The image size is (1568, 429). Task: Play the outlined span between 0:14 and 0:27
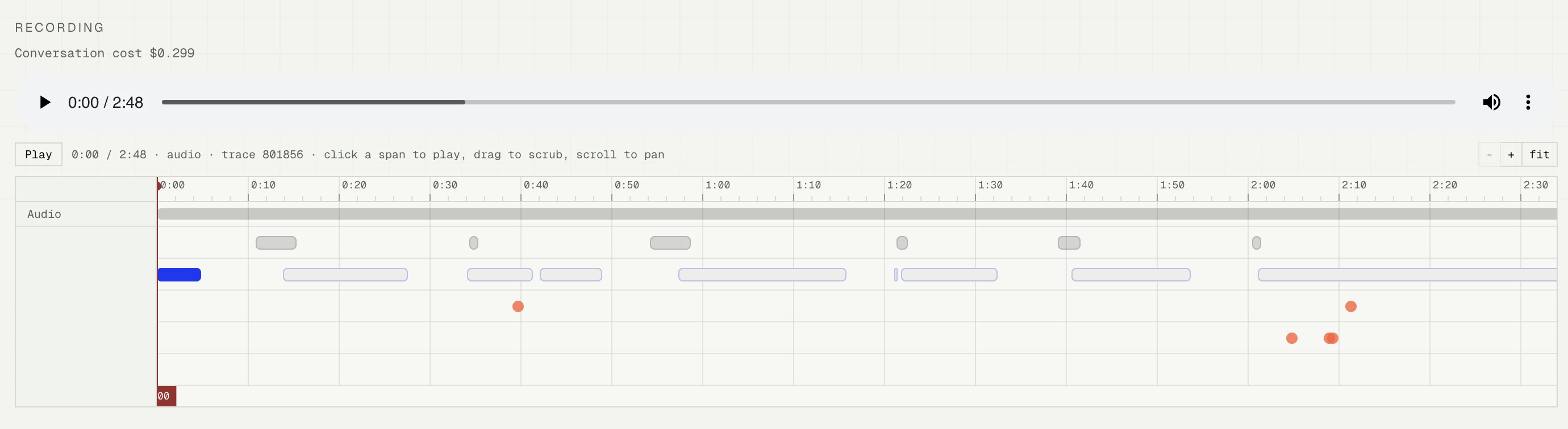tap(345, 275)
